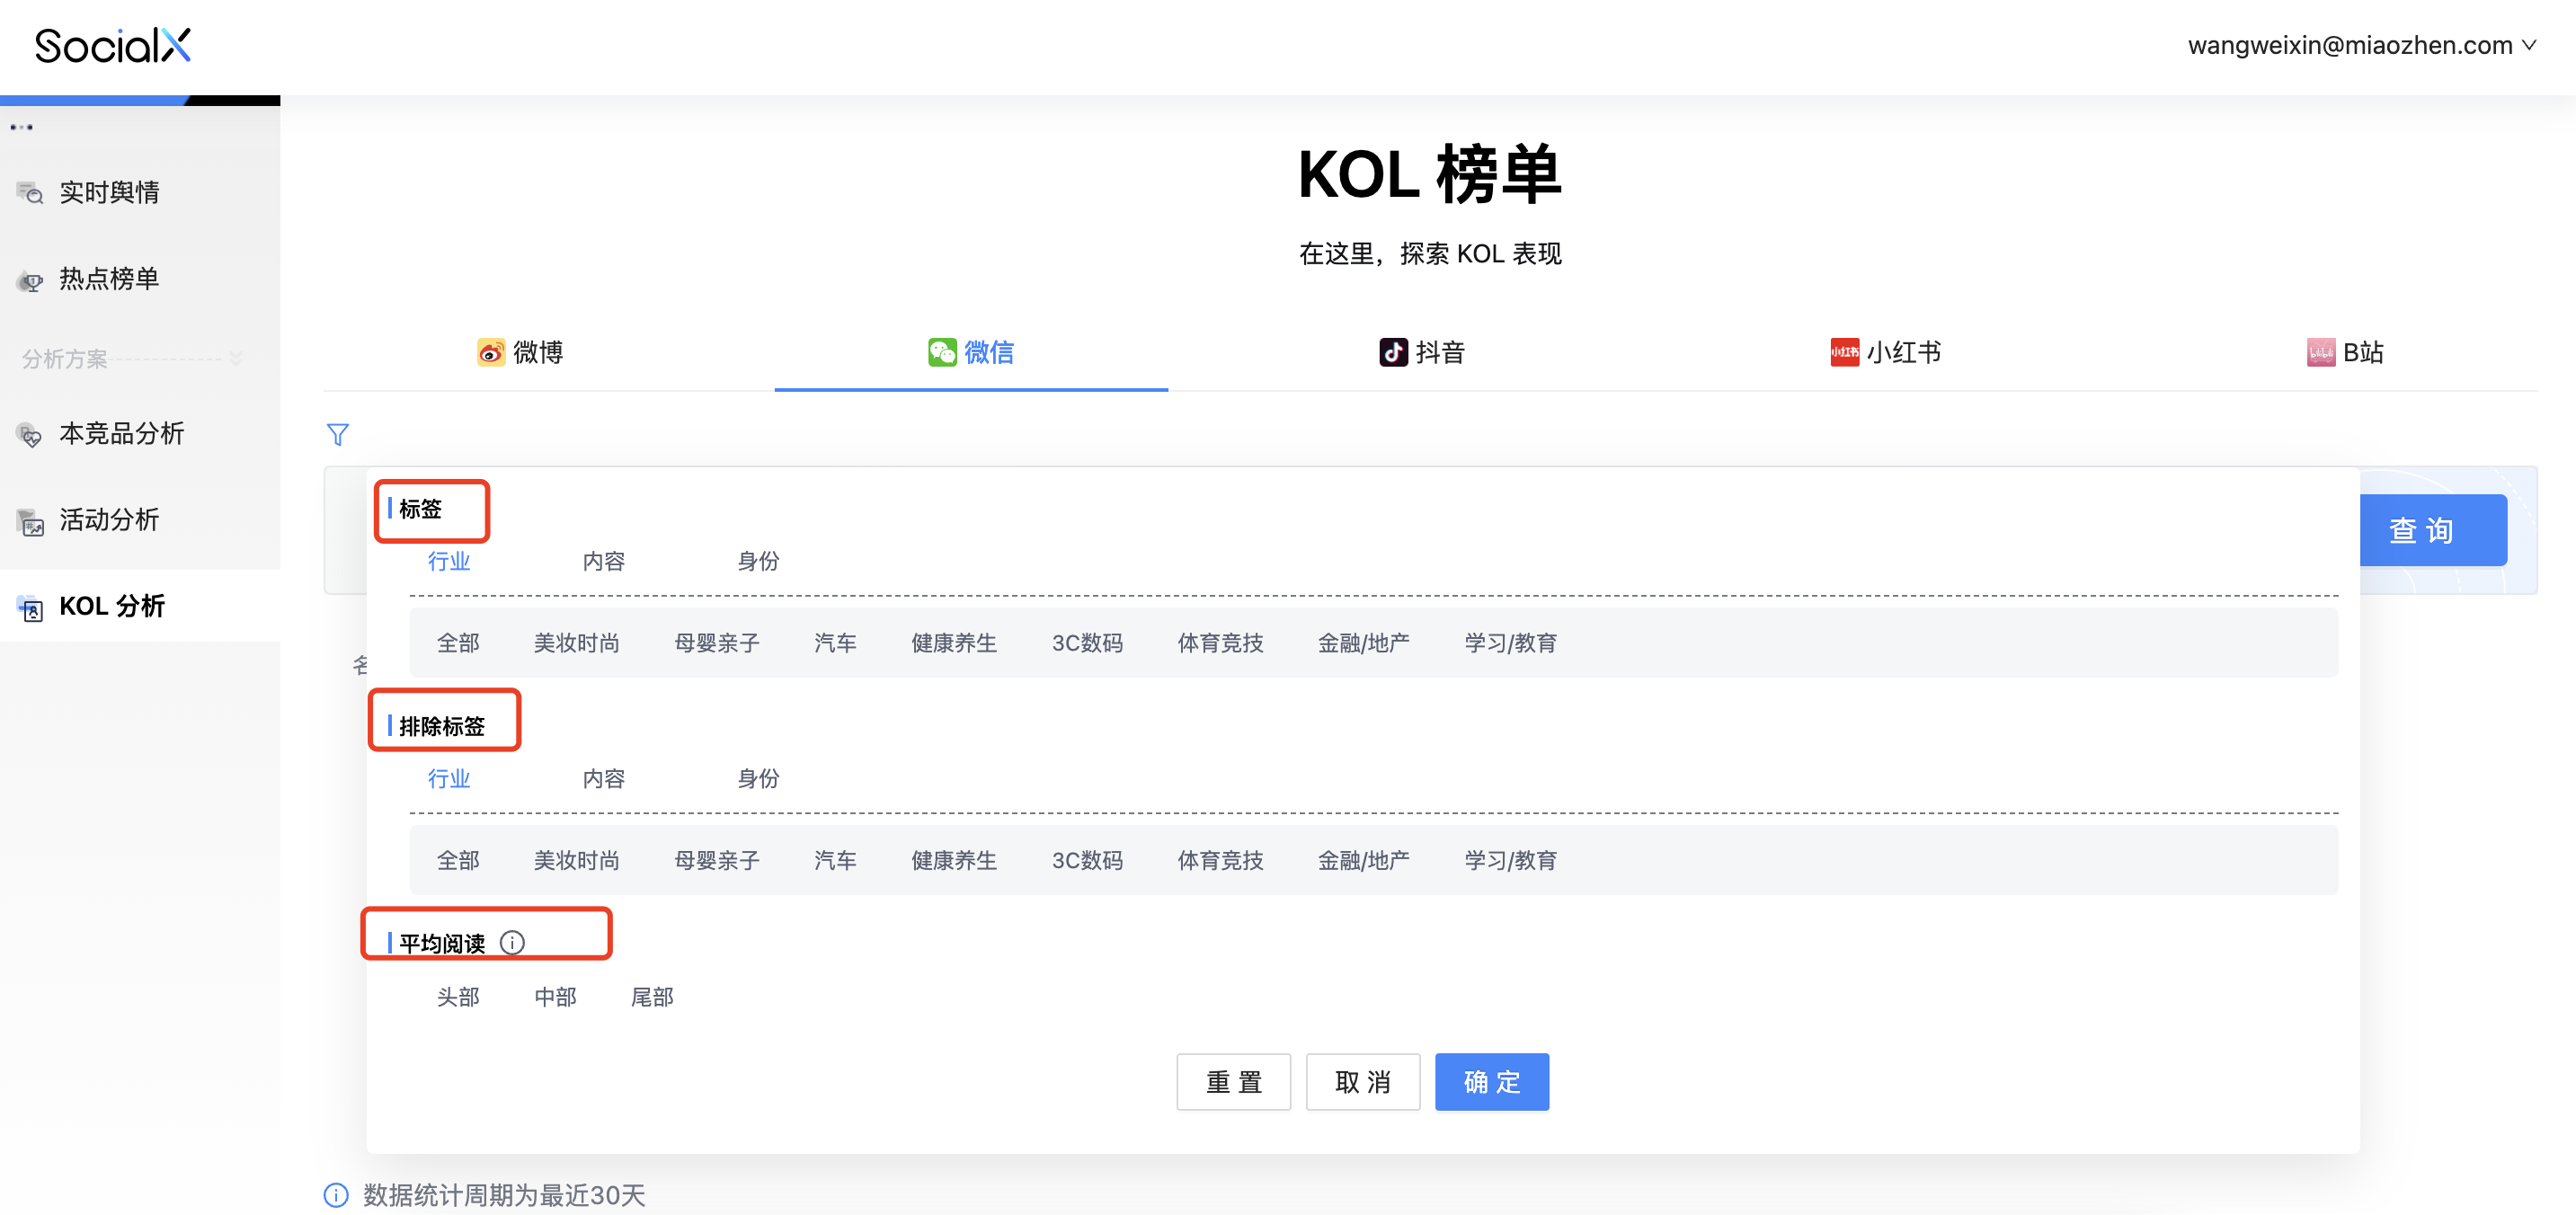Screen dimensions: 2576x1215
Task: Select 尾部 average reading tier
Action: point(652,997)
